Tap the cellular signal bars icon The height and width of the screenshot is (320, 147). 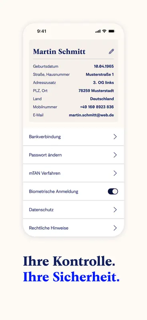click(x=98, y=31)
